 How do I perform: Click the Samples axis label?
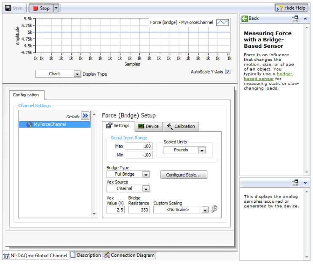[x=132, y=64]
